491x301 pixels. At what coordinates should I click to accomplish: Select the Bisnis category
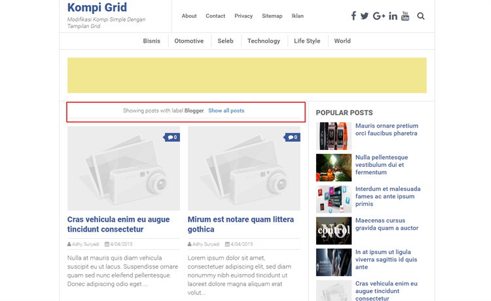point(152,41)
